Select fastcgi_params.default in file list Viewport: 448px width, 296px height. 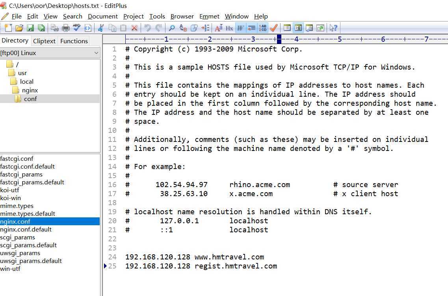coord(32,182)
